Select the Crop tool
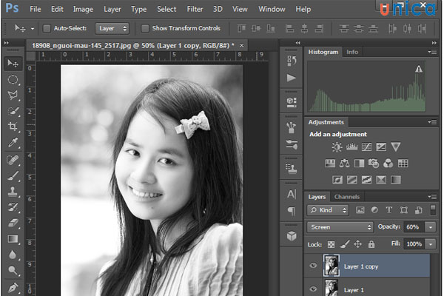The height and width of the screenshot is (296, 444). pyautogui.click(x=13, y=127)
